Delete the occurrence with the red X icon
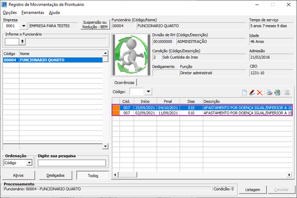Viewport: 297px width, 198px height. 260,92
